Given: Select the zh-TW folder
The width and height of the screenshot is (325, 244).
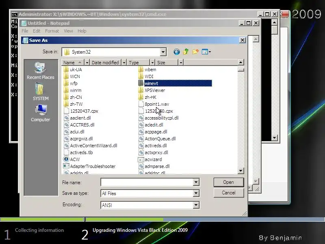Looking at the screenshot, I should click(73, 104).
